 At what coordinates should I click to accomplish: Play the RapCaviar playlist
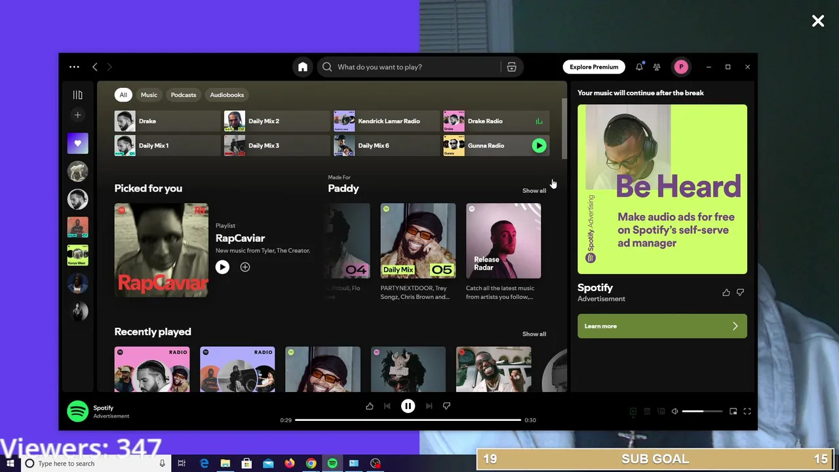tap(222, 267)
